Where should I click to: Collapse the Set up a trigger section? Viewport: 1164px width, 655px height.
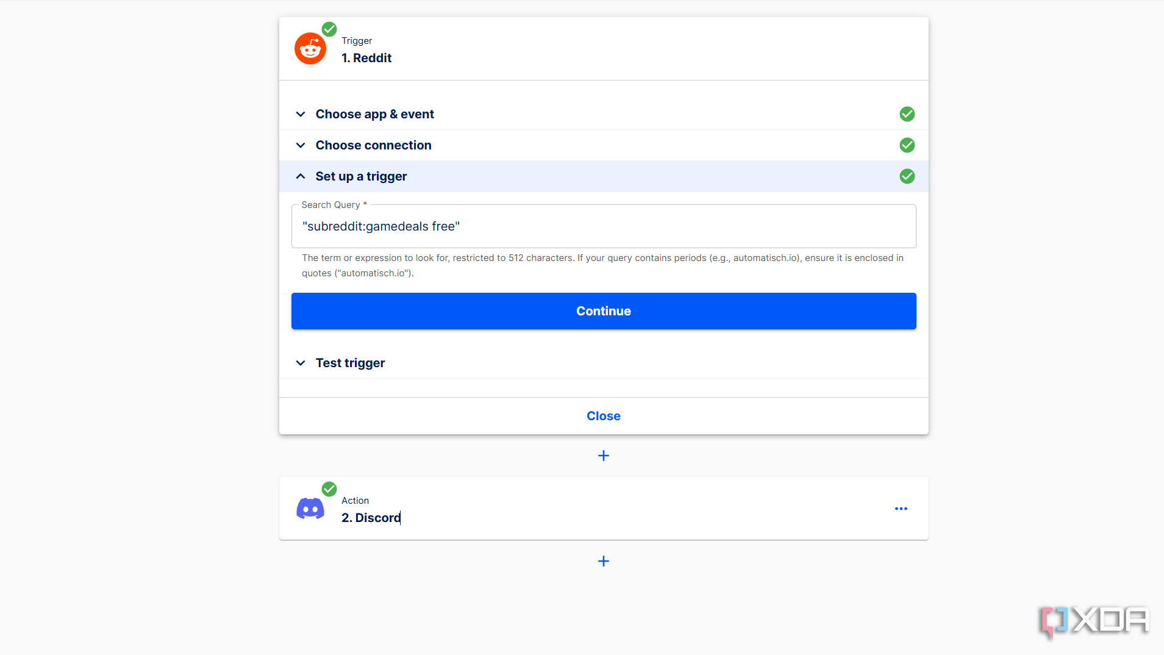coord(604,176)
